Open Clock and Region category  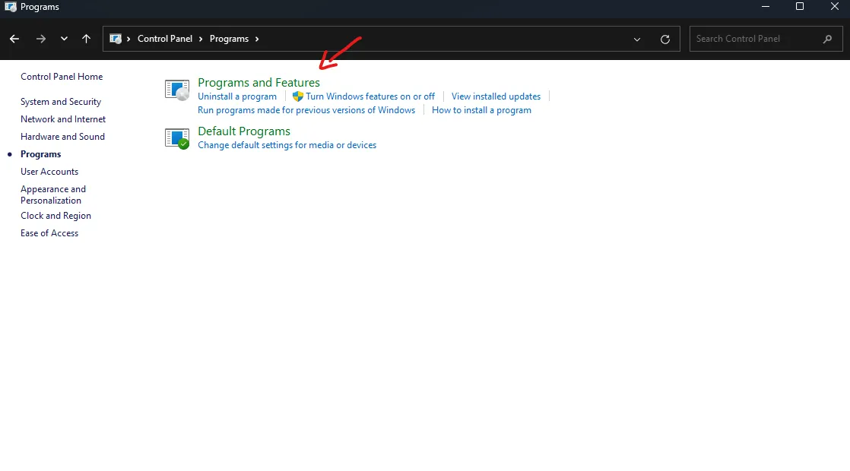[56, 216]
